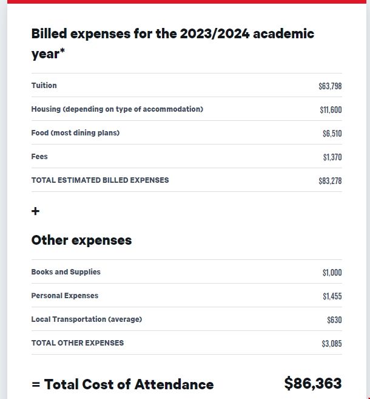Screen dimensions: 370x399
Task: Click the plus sign between sections
Action: point(35,211)
